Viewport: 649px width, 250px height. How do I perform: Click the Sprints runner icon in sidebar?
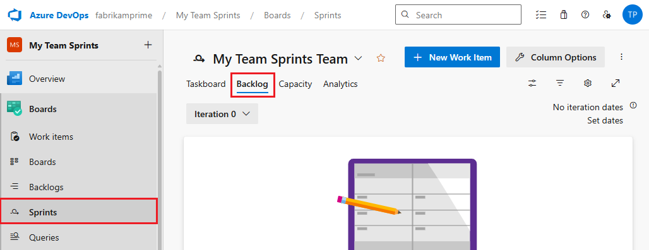click(x=15, y=212)
